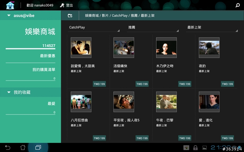The height and width of the screenshot is (152, 244).
Task: Buy 愛，進化 for TWD 199
Action: coord(227,138)
